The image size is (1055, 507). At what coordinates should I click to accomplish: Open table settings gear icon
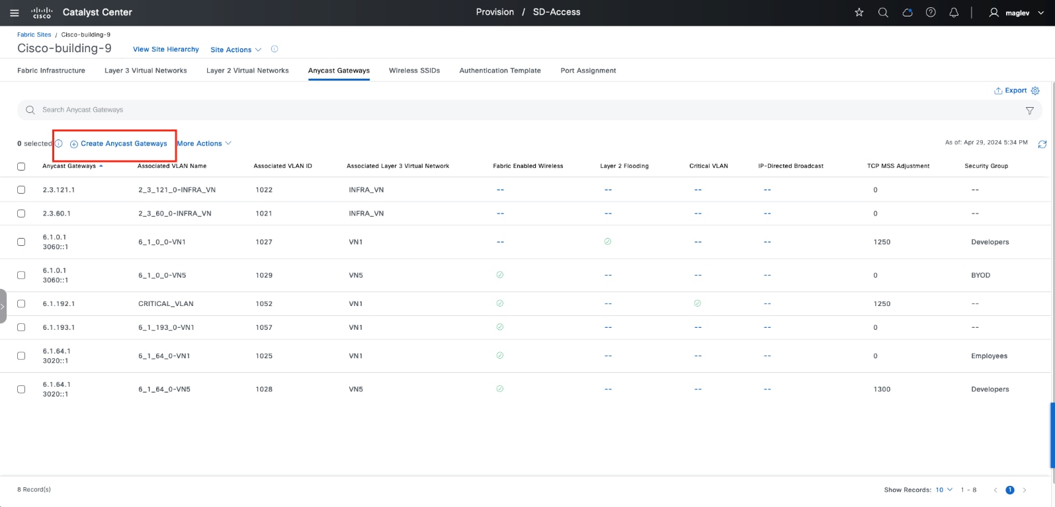click(x=1035, y=91)
